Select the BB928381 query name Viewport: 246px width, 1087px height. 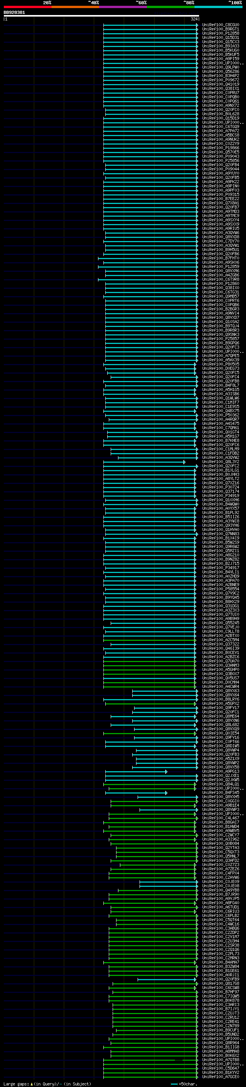coord(14,12)
